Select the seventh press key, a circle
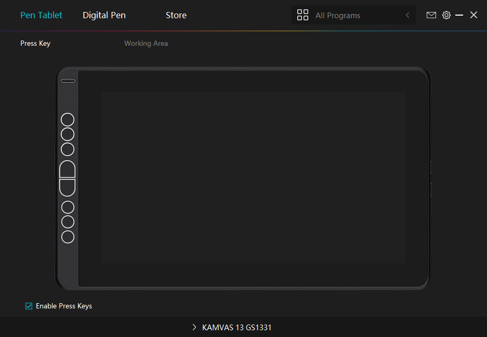 pyautogui.click(x=68, y=222)
